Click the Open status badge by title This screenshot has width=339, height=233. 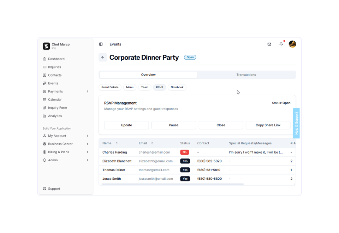(x=190, y=57)
